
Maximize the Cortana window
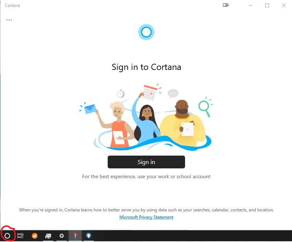point(267,5)
